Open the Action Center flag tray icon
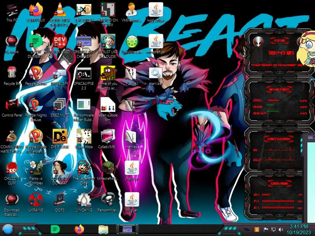315x236 pixels. click(x=266, y=229)
